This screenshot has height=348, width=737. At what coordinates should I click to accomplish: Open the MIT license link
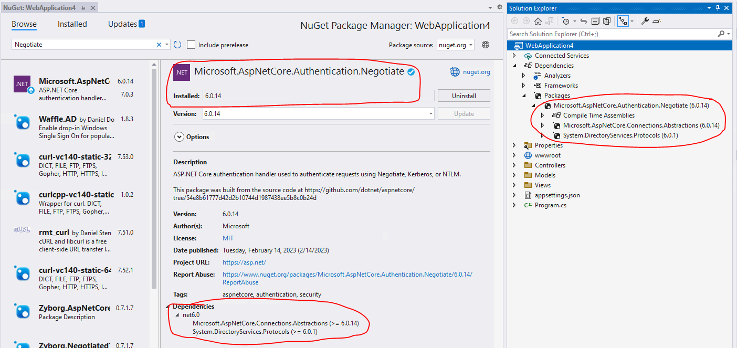click(x=228, y=238)
